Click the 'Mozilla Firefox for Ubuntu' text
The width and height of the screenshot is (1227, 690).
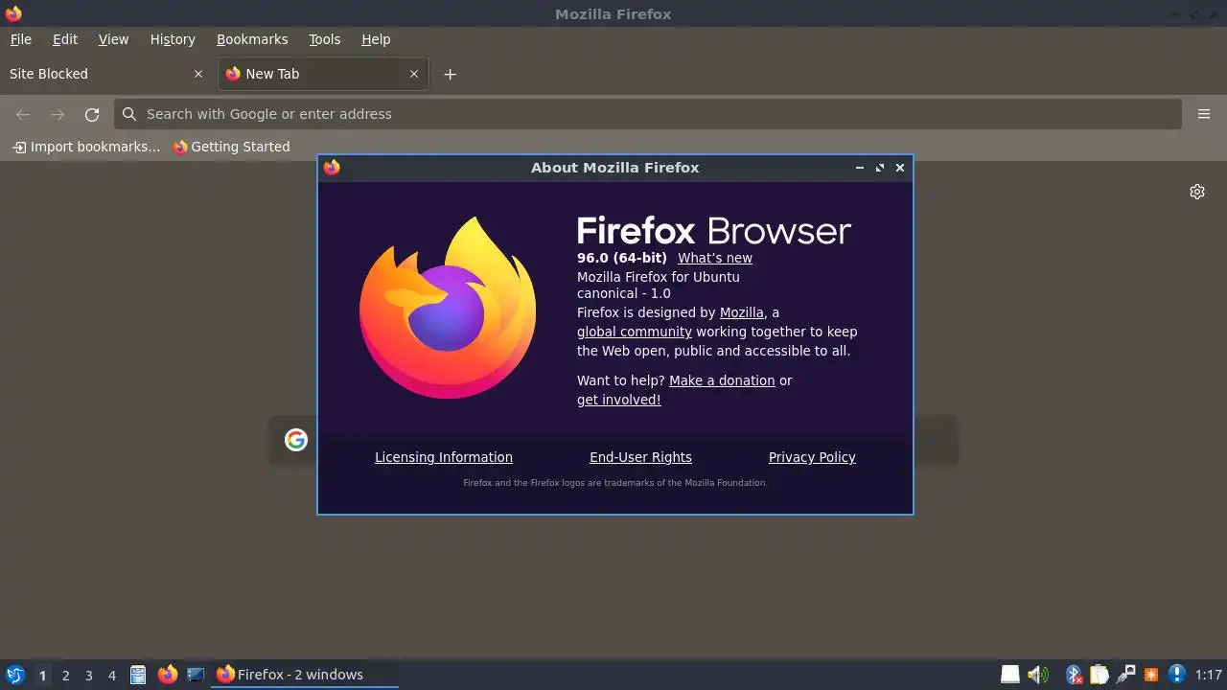[x=659, y=277]
